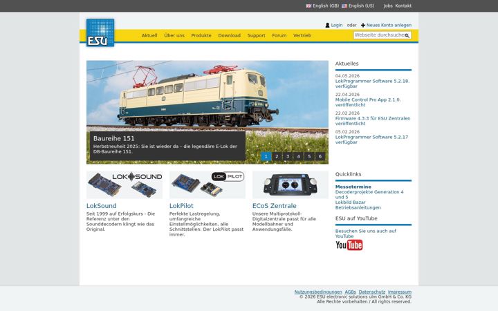Open the Betriebsanleitungen quicklink
Image resolution: width=498 pixels, height=311 pixels.
pos(358,207)
